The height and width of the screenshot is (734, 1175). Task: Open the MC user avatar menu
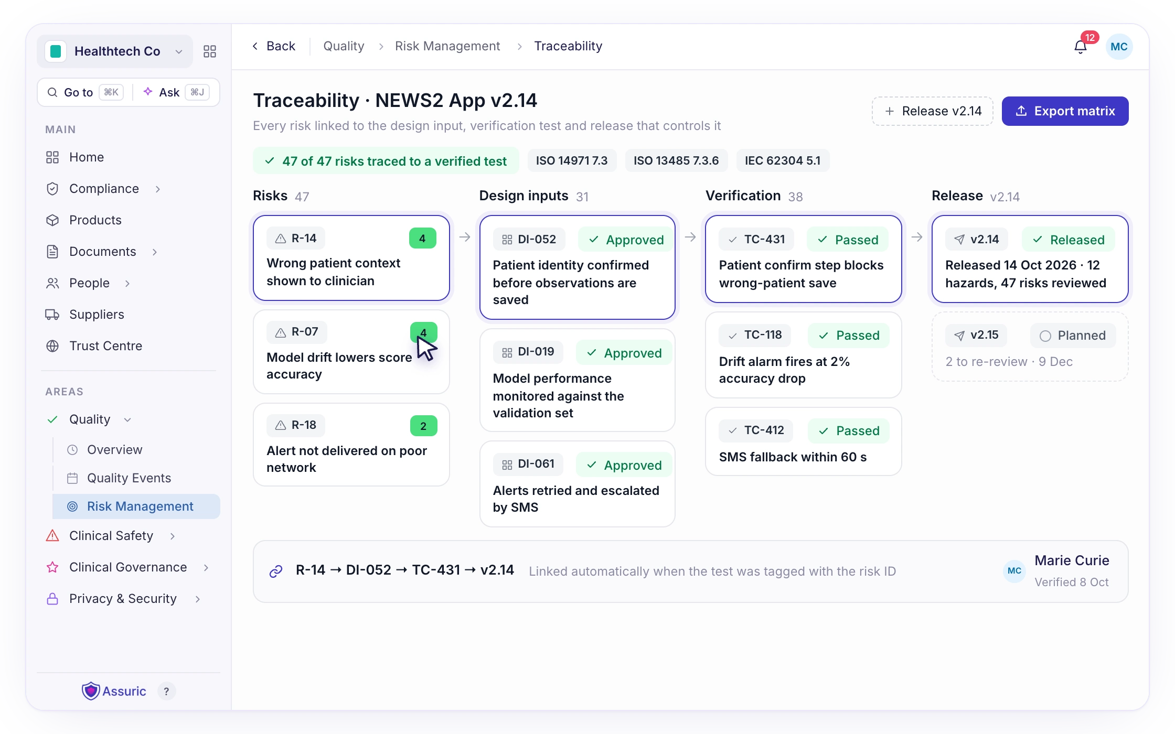tap(1119, 47)
